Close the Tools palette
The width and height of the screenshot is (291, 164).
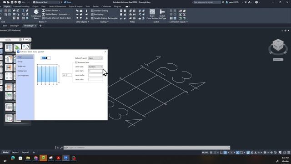30,40
